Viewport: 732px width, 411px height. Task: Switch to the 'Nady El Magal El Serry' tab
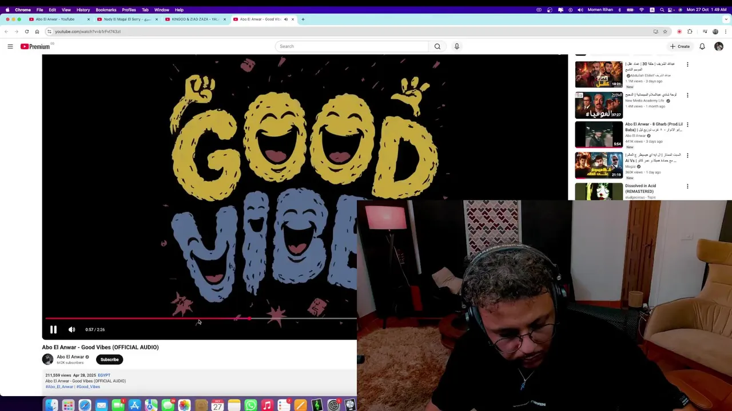point(127,19)
